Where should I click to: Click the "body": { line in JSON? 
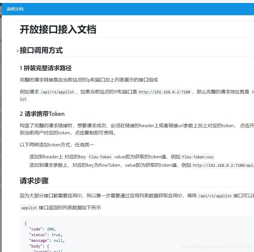39,246
